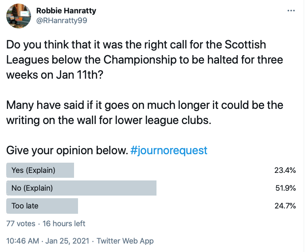The width and height of the screenshot is (305, 252).
Task: Click the 23.4% poll result
Action: tap(285, 170)
